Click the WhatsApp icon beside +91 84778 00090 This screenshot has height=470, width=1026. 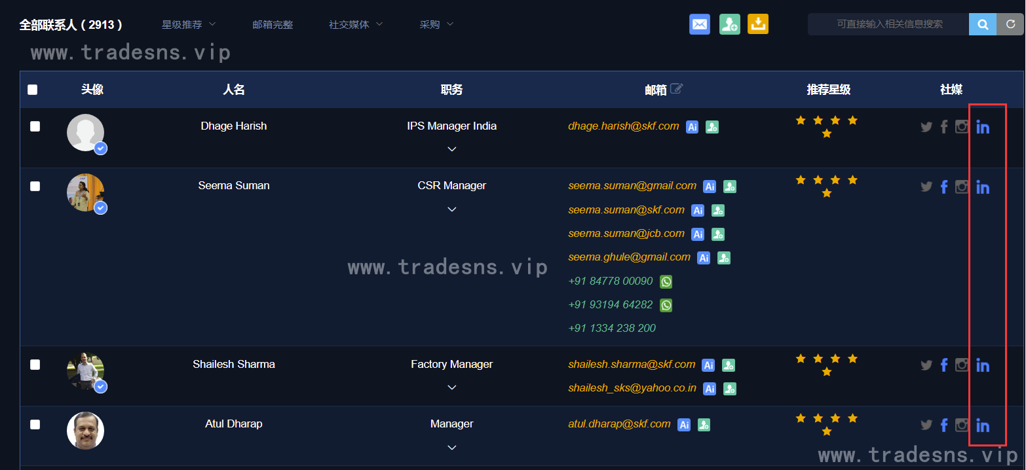click(666, 281)
